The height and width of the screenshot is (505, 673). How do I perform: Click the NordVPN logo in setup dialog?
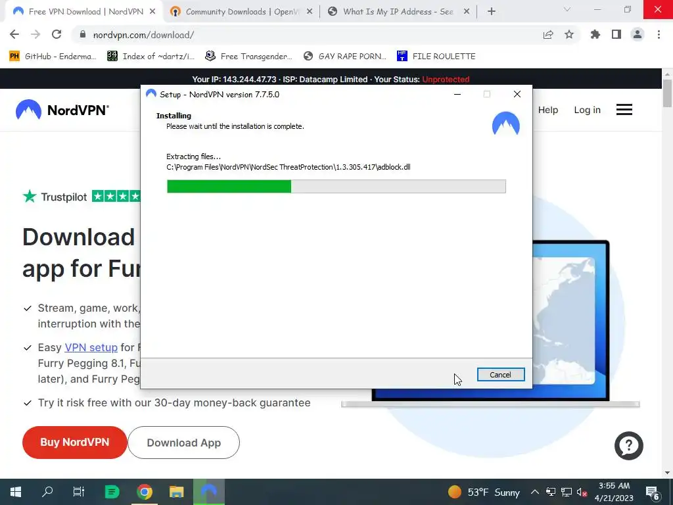(x=506, y=124)
